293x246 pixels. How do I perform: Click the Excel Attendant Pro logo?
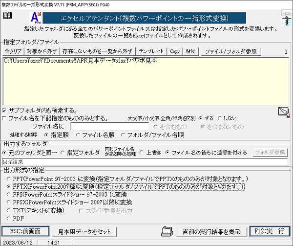tap(36, 18)
